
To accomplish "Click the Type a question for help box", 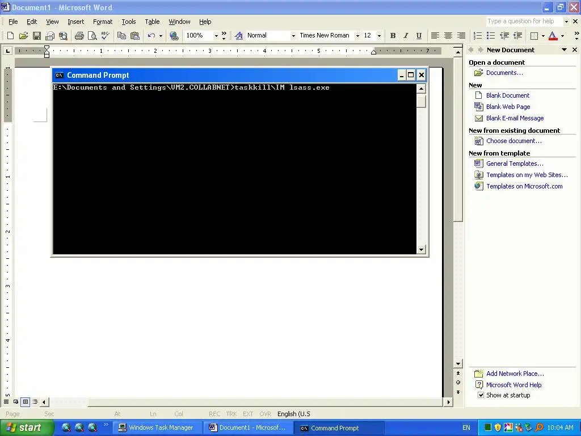I will (524, 22).
